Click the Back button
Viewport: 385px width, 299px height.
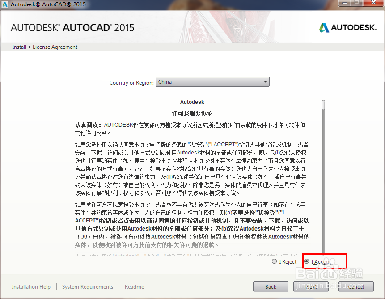point(271,287)
